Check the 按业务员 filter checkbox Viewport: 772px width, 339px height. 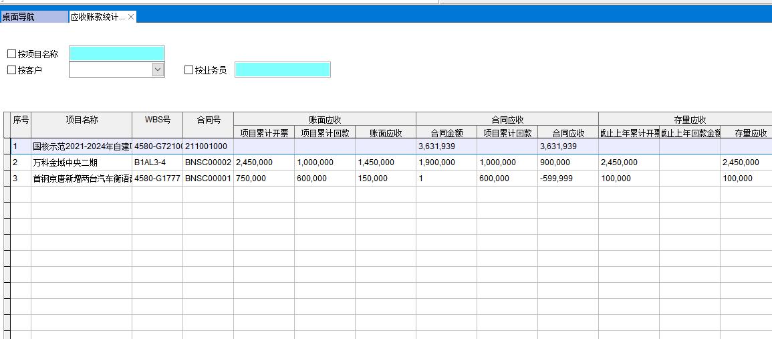tap(189, 70)
